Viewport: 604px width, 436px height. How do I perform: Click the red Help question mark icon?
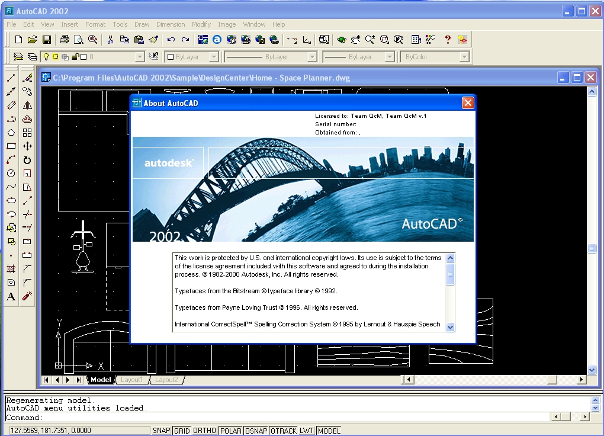tap(448, 40)
